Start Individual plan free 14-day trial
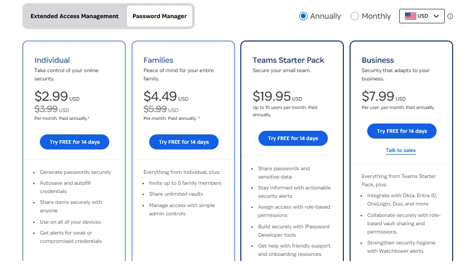 [75, 142]
